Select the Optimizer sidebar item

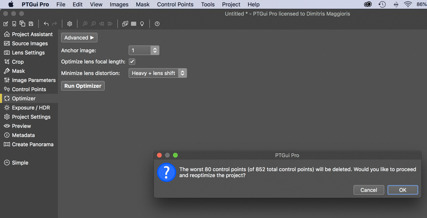29,99
